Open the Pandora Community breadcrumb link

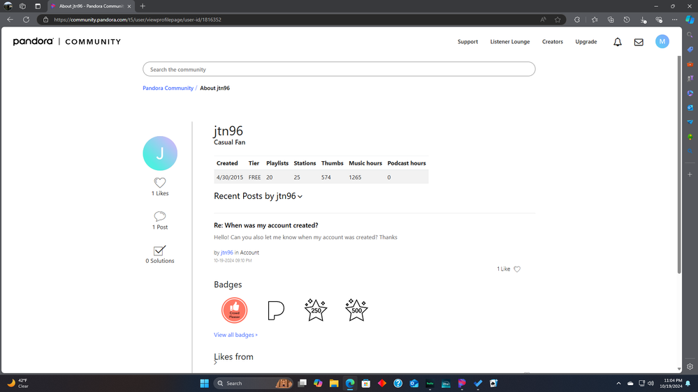point(168,89)
